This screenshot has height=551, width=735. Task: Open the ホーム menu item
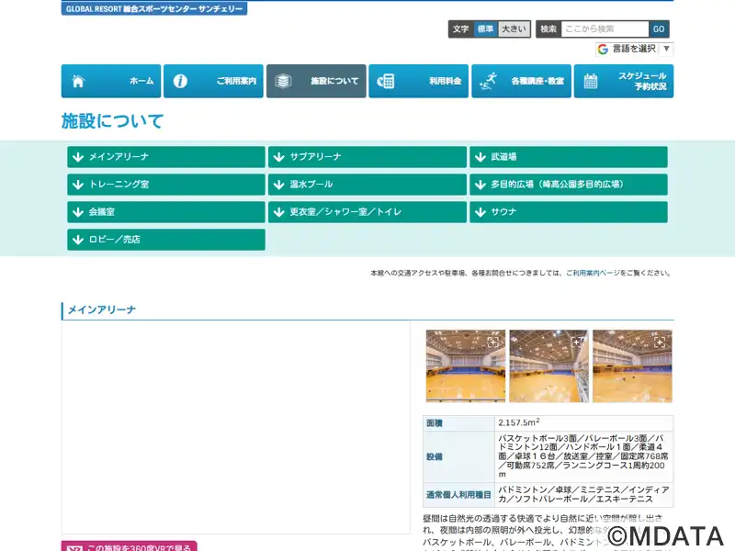111,81
